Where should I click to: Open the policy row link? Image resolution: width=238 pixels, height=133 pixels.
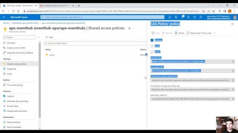(52, 55)
